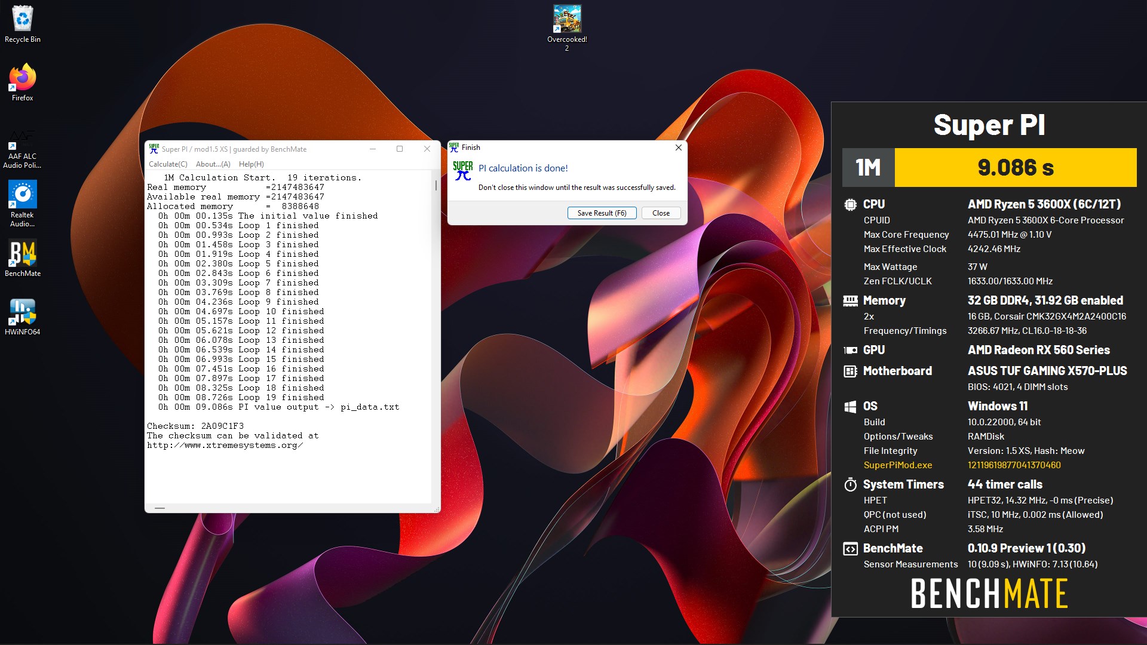
Task: Close the Super PI window
Action: click(x=427, y=149)
